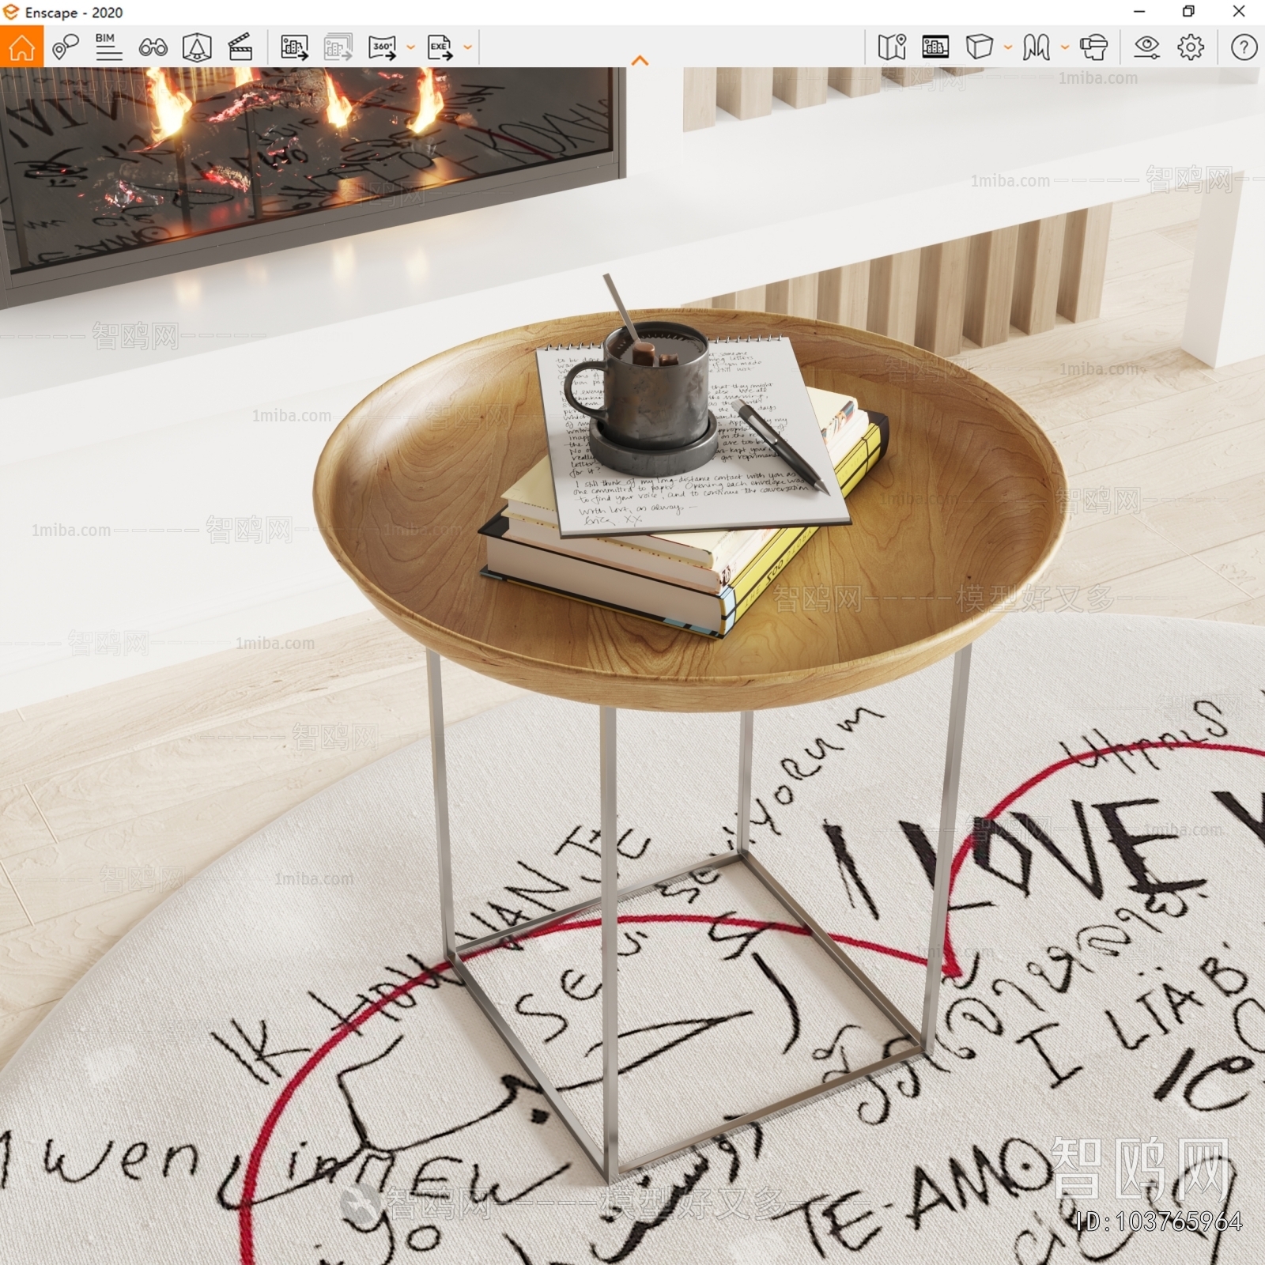The height and width of the screenshot is (1265, 1265).
Task: Open the Help question mark icon
Action: click(1244, 47)
